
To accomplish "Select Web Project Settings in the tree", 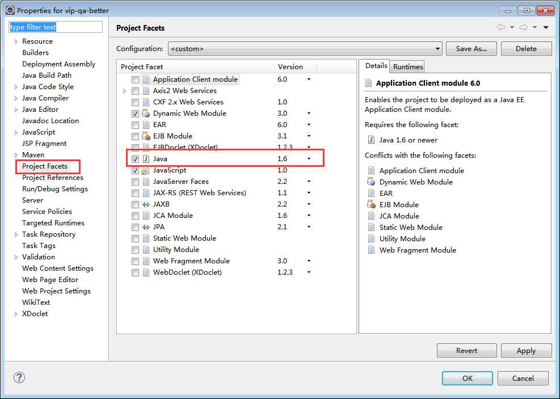I will pyautogui.click(x=56, y=291).
